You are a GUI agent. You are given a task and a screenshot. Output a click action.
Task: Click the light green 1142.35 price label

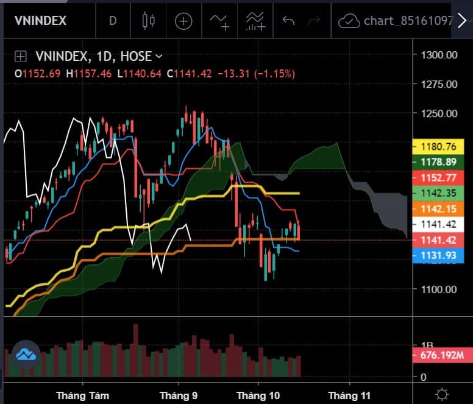(x=438, y=193)
